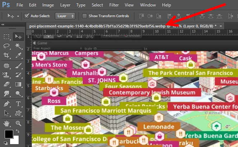The width and height of the screenshot is (238, 147).
Task: Open the Select menu
Action: 97,5
